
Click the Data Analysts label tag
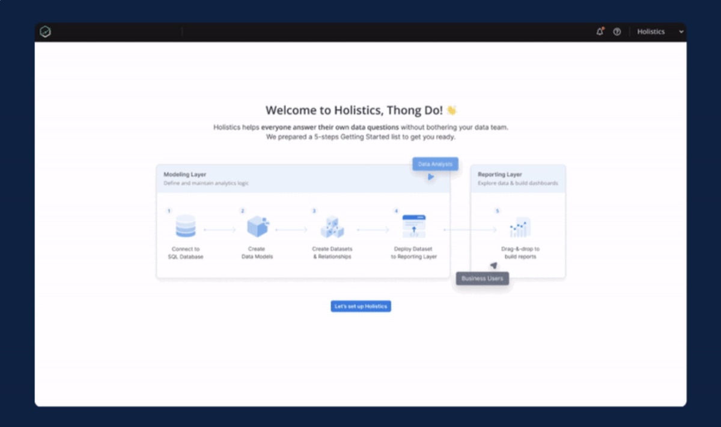[436, 164]
